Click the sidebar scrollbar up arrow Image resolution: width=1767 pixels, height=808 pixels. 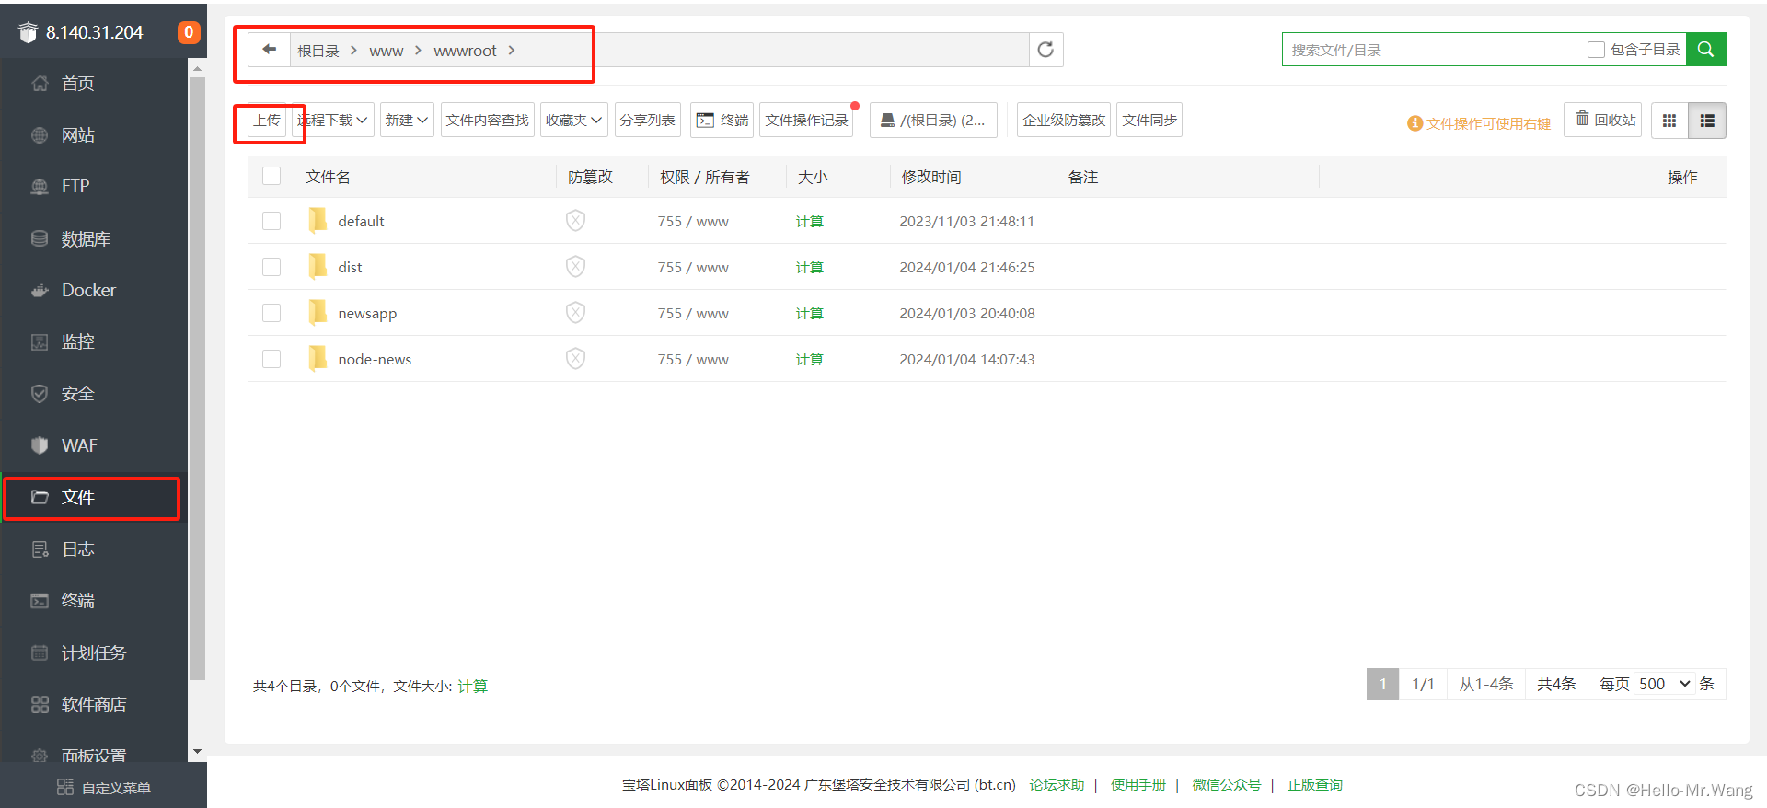pos(197,67)
